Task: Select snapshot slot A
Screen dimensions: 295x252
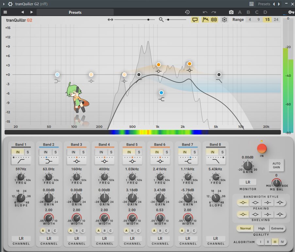Action: point(240,12)
